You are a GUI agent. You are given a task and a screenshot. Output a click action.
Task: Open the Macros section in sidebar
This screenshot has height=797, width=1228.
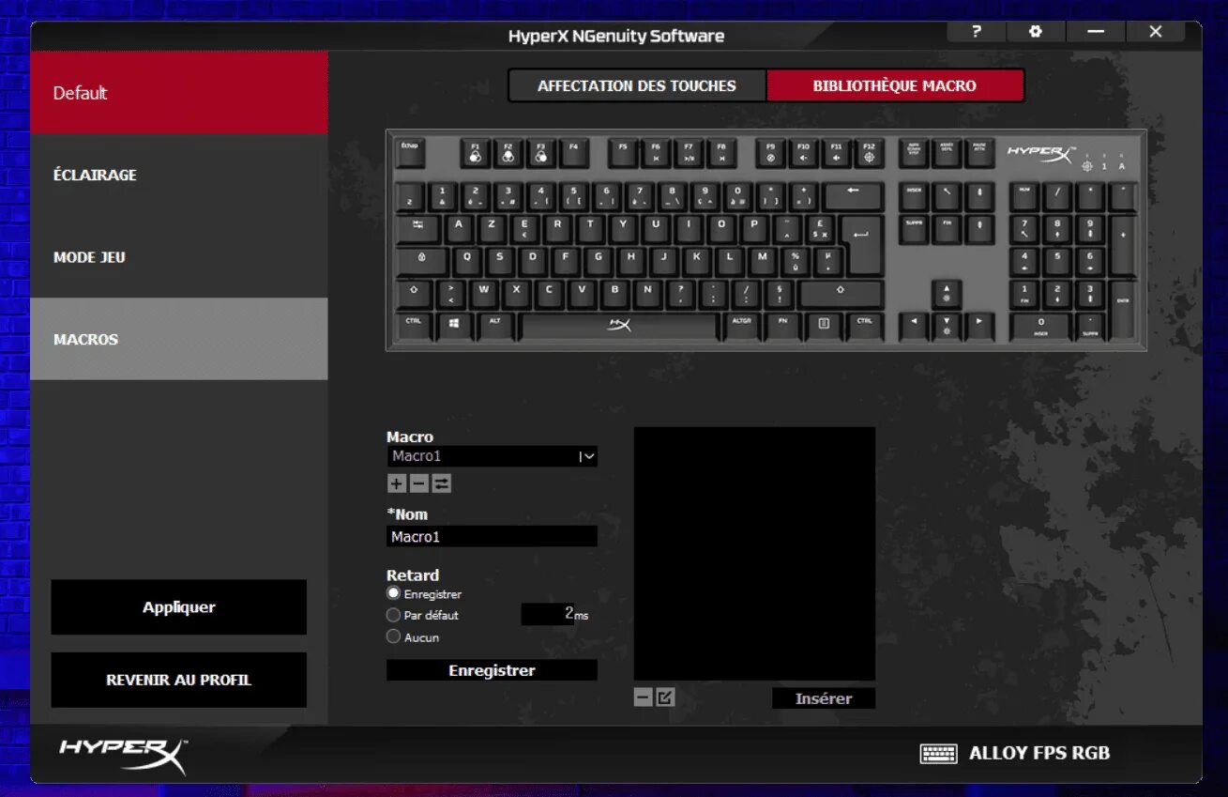[179, 339]
